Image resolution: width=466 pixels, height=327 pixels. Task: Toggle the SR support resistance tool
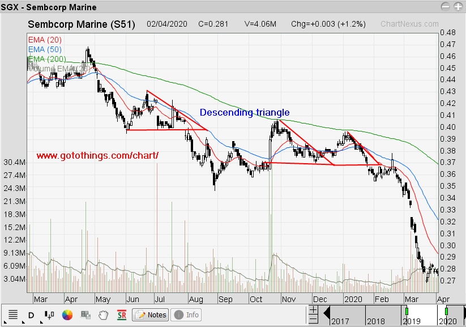click(x=122, y=315)
